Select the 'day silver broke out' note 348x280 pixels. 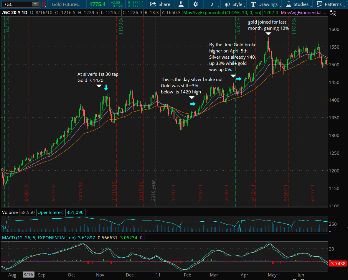tap(192, 86)
